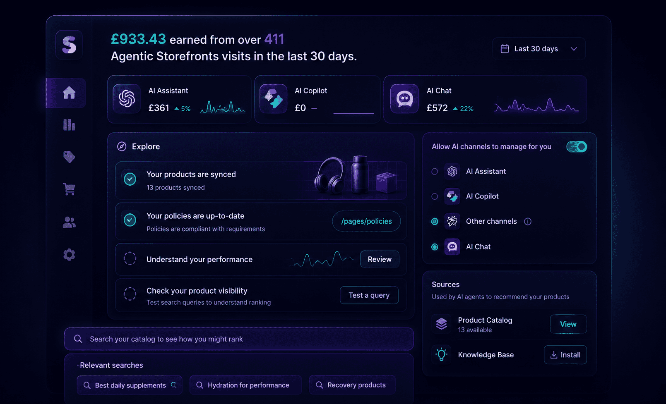The width and height of the screenshot is (666, 404).
Task: Click the catalog search magnifier icon
Action: pos(78,339)
